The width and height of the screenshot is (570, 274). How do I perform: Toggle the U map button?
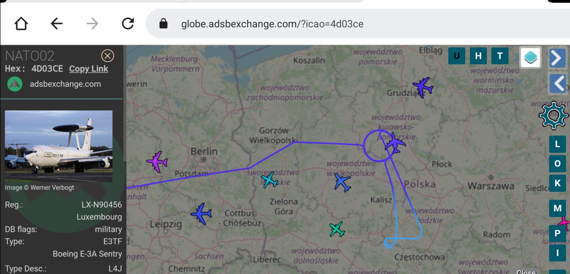(456, 56)
